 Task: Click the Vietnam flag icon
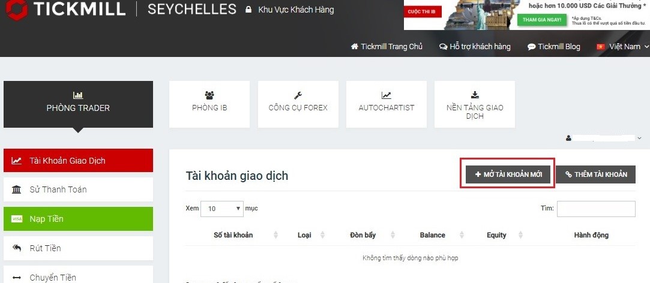(x=600, y=47)
